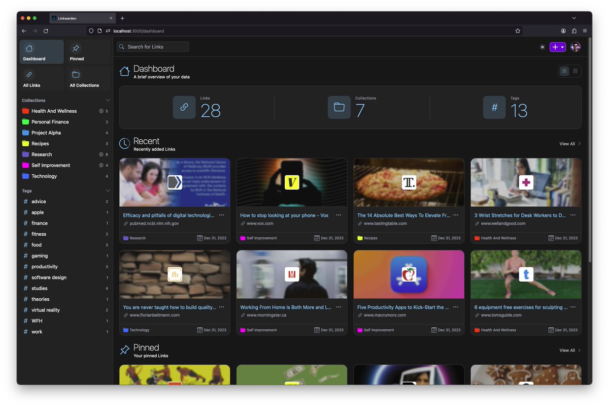
Task: Focus the Search for Links field
Action: [x=153, y=47]
